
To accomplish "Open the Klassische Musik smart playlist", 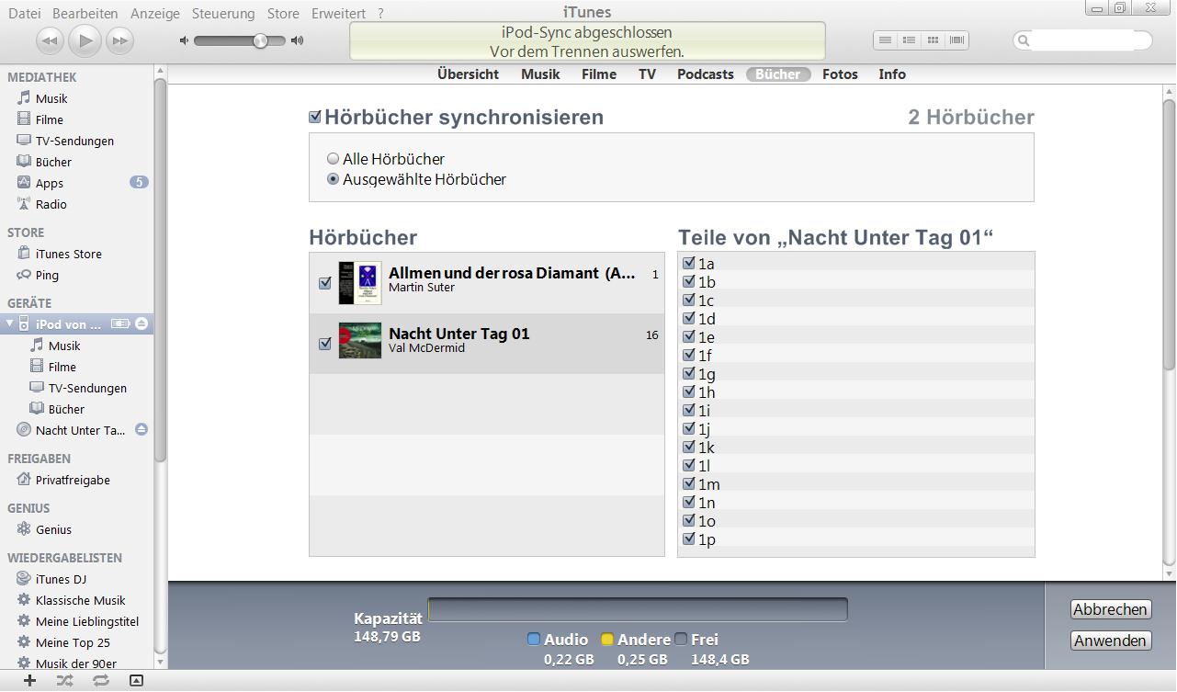I will (x=80, y=600).
